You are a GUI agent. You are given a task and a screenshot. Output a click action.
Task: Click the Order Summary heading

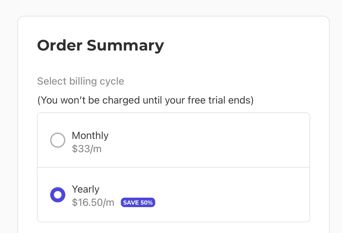[x=101, y=45]
